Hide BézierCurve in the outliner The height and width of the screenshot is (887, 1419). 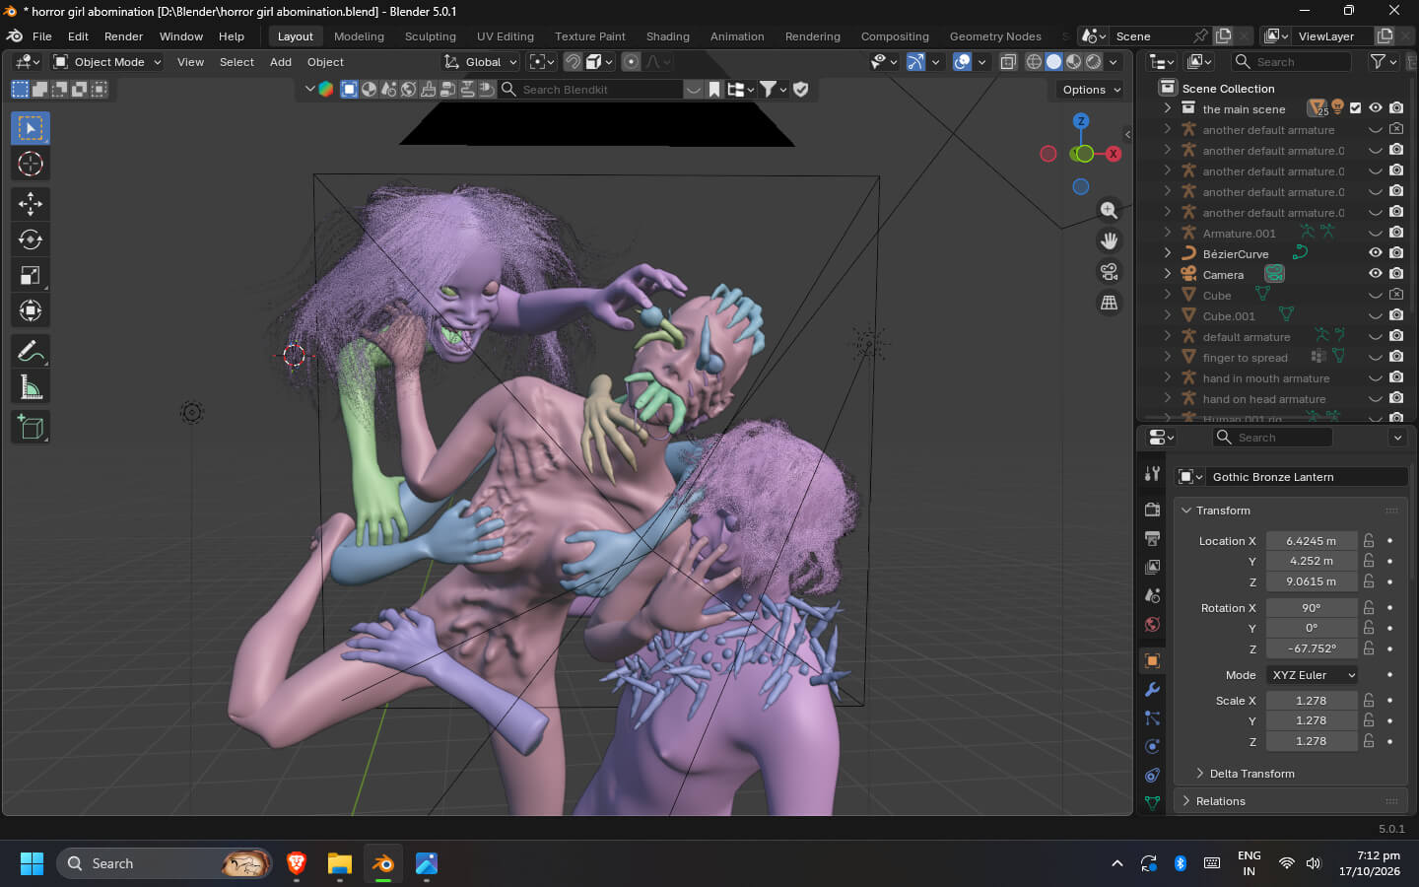tap(1376, 253)
